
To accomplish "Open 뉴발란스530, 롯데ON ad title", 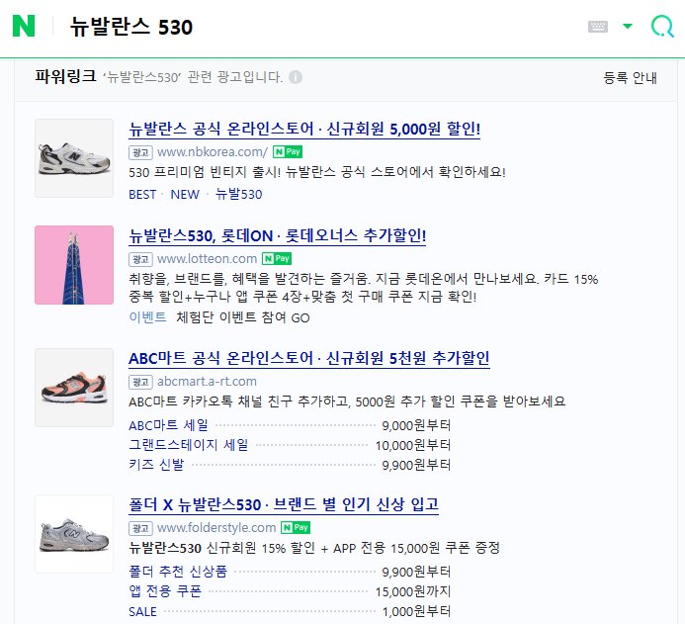I will pos(278,236).
